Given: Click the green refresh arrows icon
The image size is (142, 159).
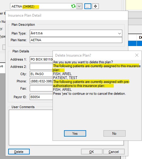Looking at the screenshot, I should pyautogui.click(x=73, y=6).
